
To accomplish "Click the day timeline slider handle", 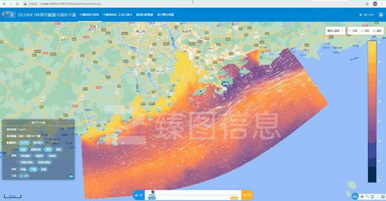I will [x=153, y=195].
